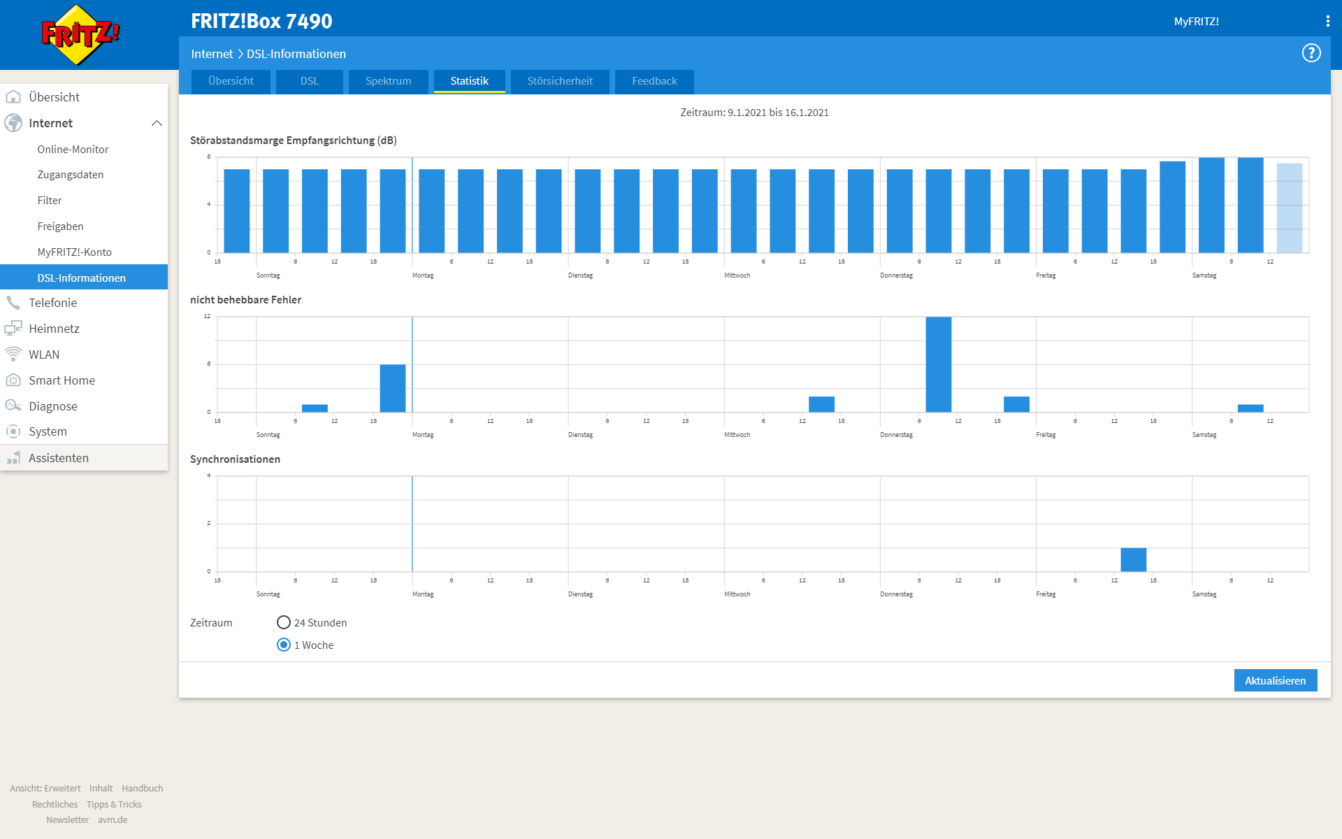
Task: Collapse the Internet menu chevron
Action: point(157,123)
